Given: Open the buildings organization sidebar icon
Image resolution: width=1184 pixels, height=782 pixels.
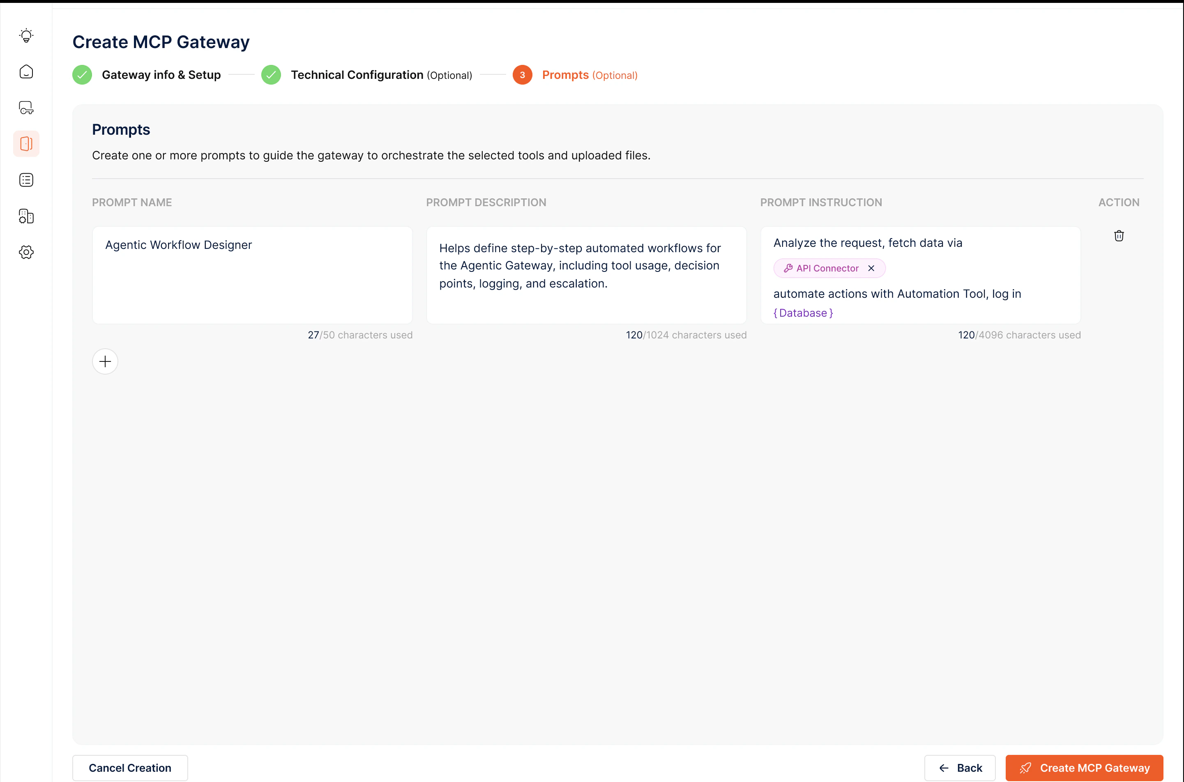Looking at the screenshot, I should 26,216.
